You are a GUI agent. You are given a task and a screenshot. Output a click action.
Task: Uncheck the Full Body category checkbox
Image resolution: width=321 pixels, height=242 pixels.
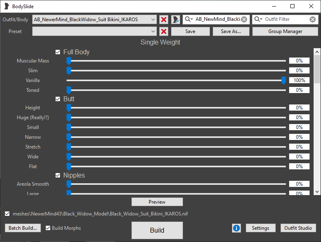pos(58,52)
